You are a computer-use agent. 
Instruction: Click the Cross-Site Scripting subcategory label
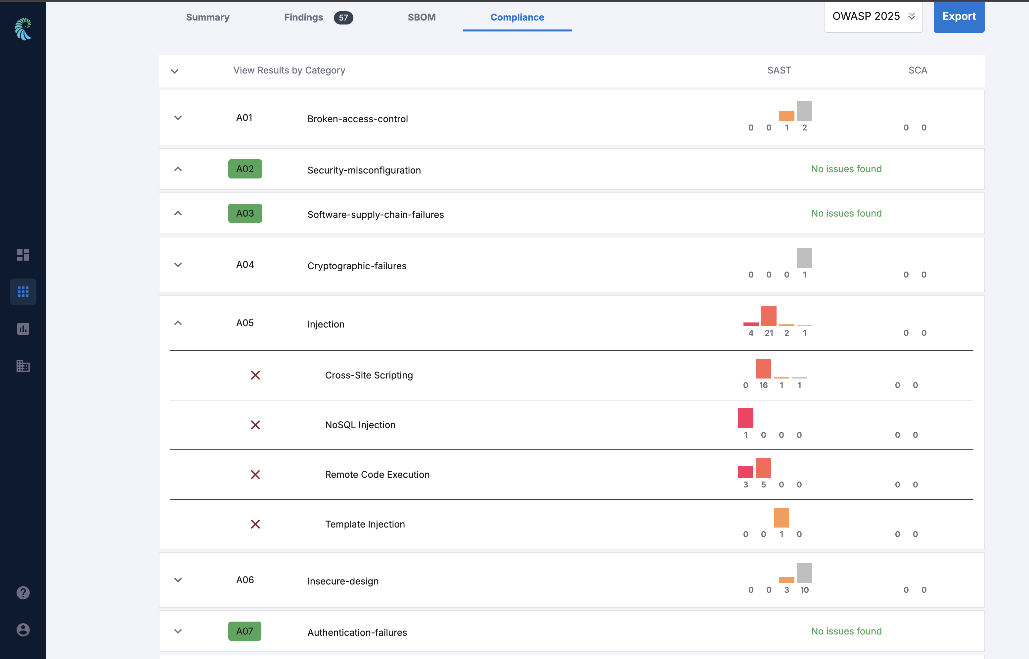click(369, 375)
